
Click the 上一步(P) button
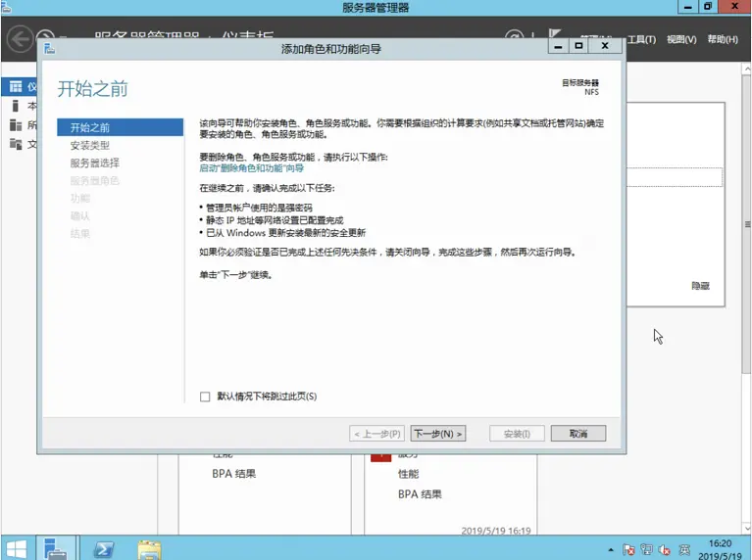tap(376, 434)
